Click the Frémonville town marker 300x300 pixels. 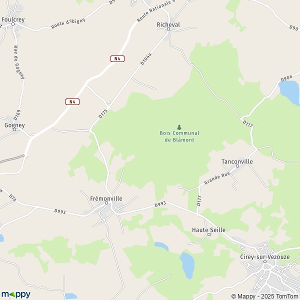coord(106,203)
